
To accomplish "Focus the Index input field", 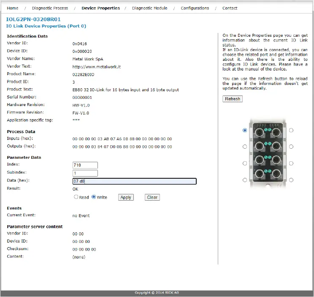I will 85,165.
